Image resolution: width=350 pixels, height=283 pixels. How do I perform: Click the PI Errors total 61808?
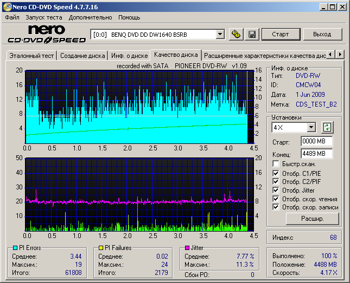(73, 273)
